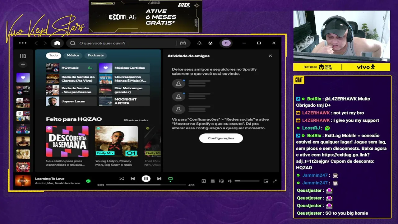The image size is (398, 224).
Task: Open 'Disc Mel campo grande rj' tile
Action: coord(124,90)
